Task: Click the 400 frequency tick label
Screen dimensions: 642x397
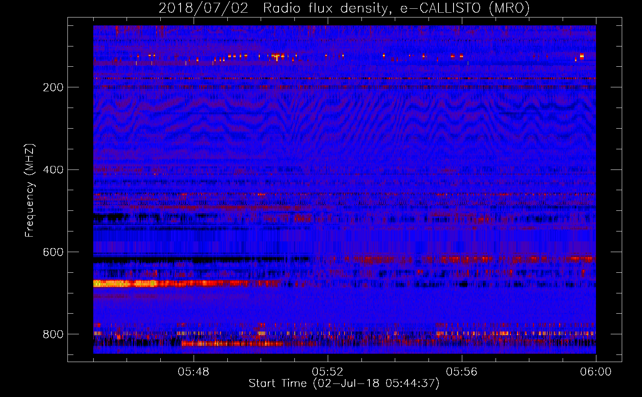Action: coord(53,170)
